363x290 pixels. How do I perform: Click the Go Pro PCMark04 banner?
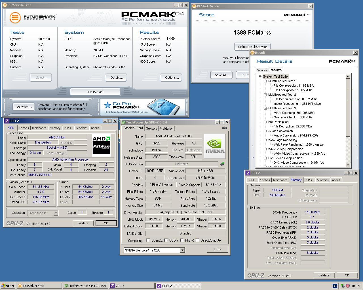click(143, 107)
